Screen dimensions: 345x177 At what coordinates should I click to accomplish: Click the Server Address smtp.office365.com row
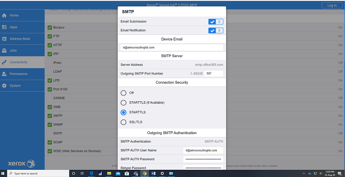tap(172, 65)
